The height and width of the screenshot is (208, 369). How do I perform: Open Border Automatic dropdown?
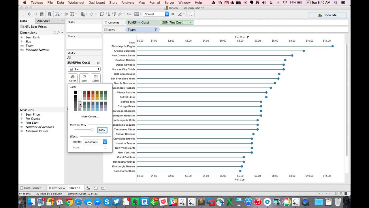(95, 142)
